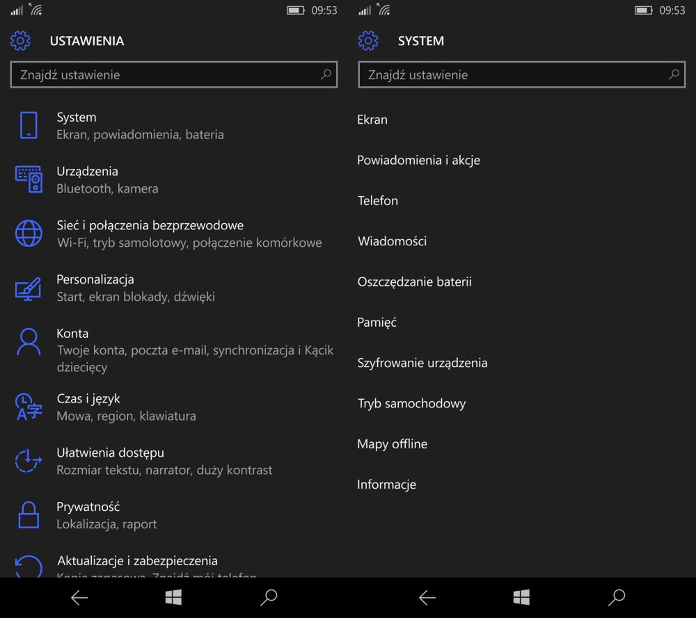Click the search magnifier in left Znajdź ustawienie box

(x=326, y=74)
